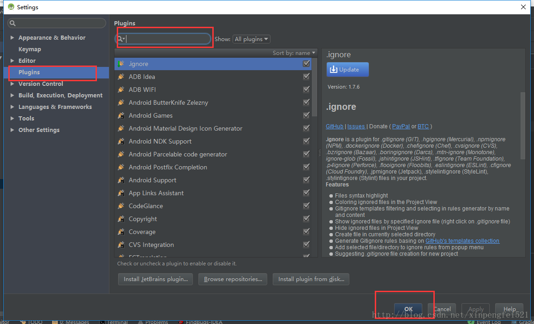Expand Appearance & Behavior settings
The width and height of the screenshot is (534, 324).
click(12, 37)
